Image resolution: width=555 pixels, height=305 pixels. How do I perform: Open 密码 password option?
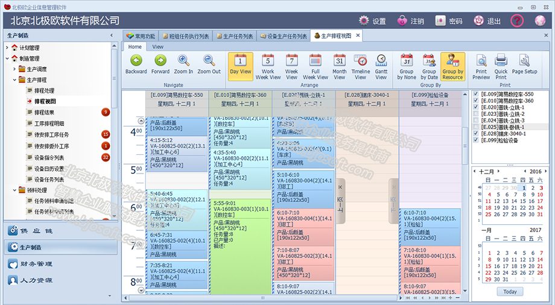point(449,21)
